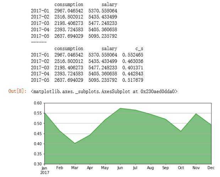Select the matplotlib AxesSubplot output text
The width and height of the screenshot is (220, 177).
pos(104,91)
